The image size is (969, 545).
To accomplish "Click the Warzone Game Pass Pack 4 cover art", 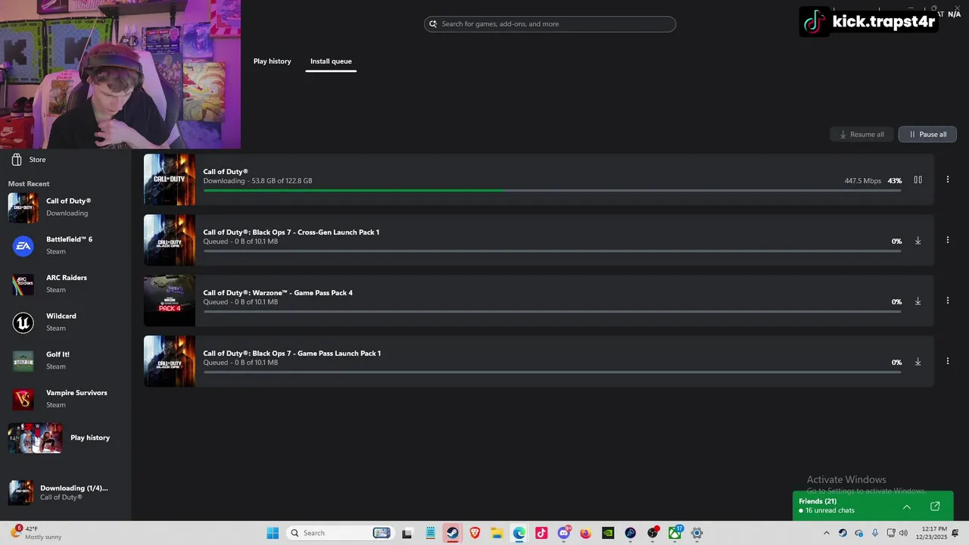I will coord(170,301).
